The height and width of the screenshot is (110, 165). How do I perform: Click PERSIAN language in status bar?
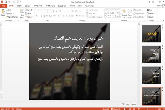click(19, 109)
